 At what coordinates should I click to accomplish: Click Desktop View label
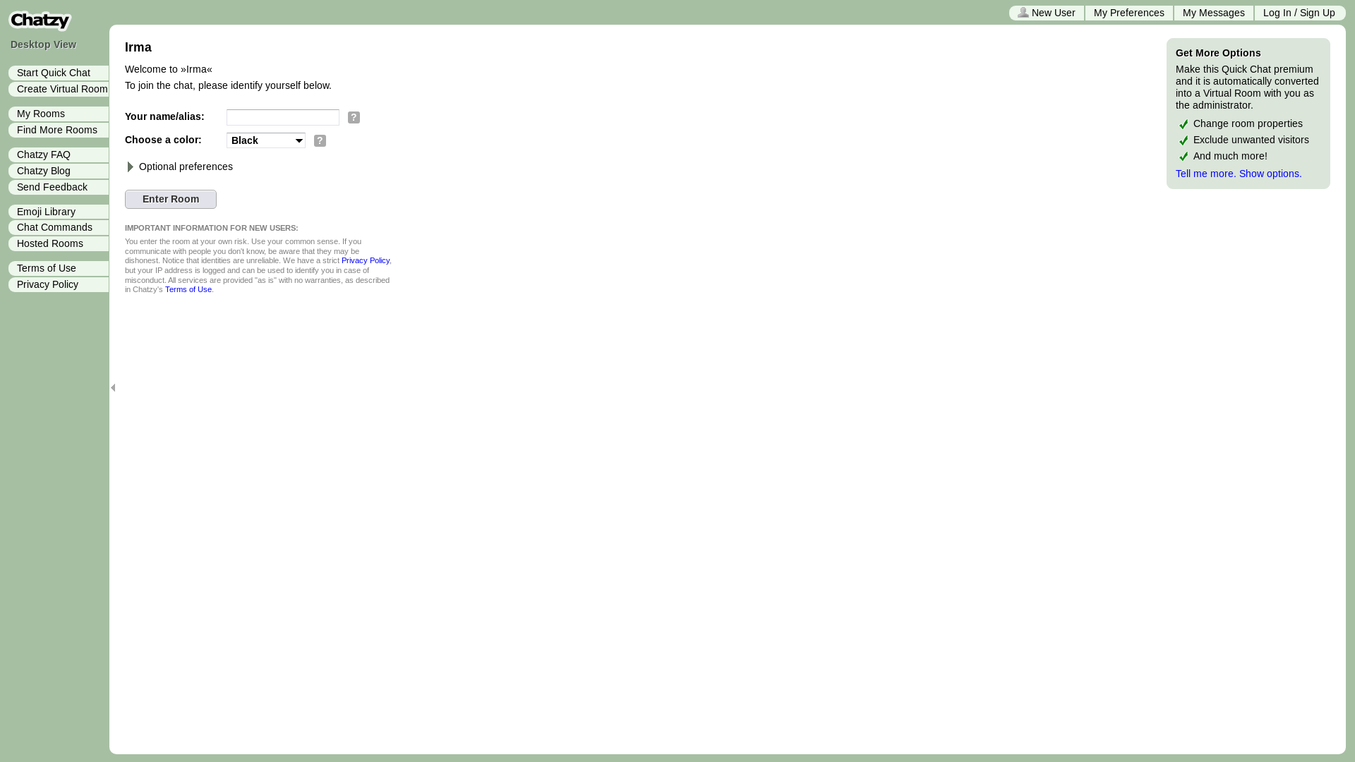click(43, 44)
